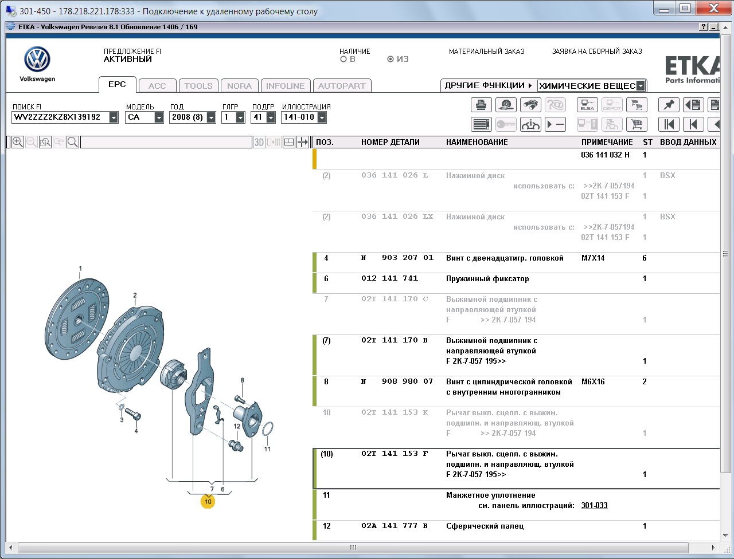This screenshot has height=559, width=734.
Task: Open illustration panel link 301-033
Action: click(x=594, y=506)
